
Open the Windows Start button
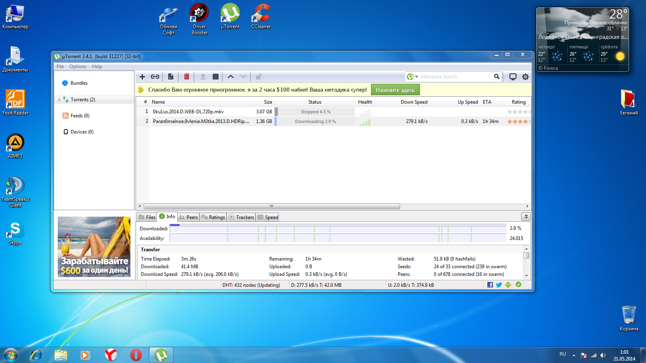pyautogui.click(x=11, y=355)
